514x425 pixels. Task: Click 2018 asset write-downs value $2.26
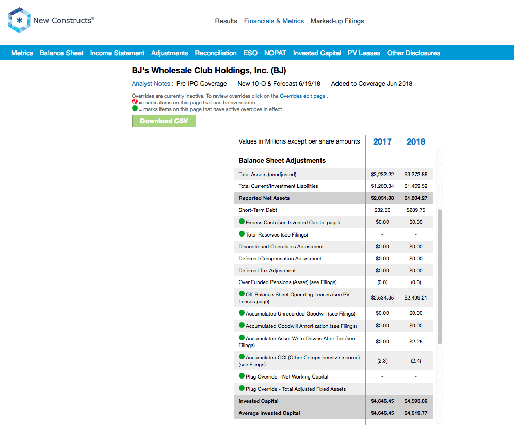coord(416,342)
